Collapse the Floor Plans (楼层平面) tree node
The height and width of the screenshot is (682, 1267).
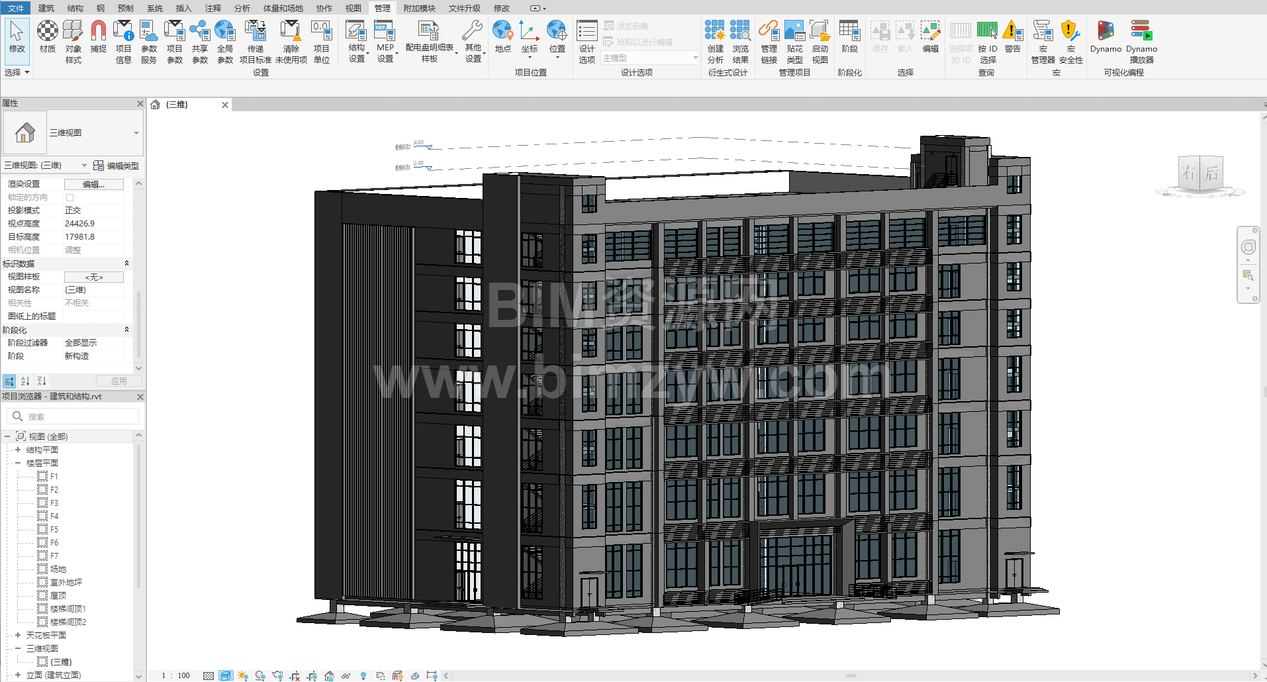(x=18, y=463)
